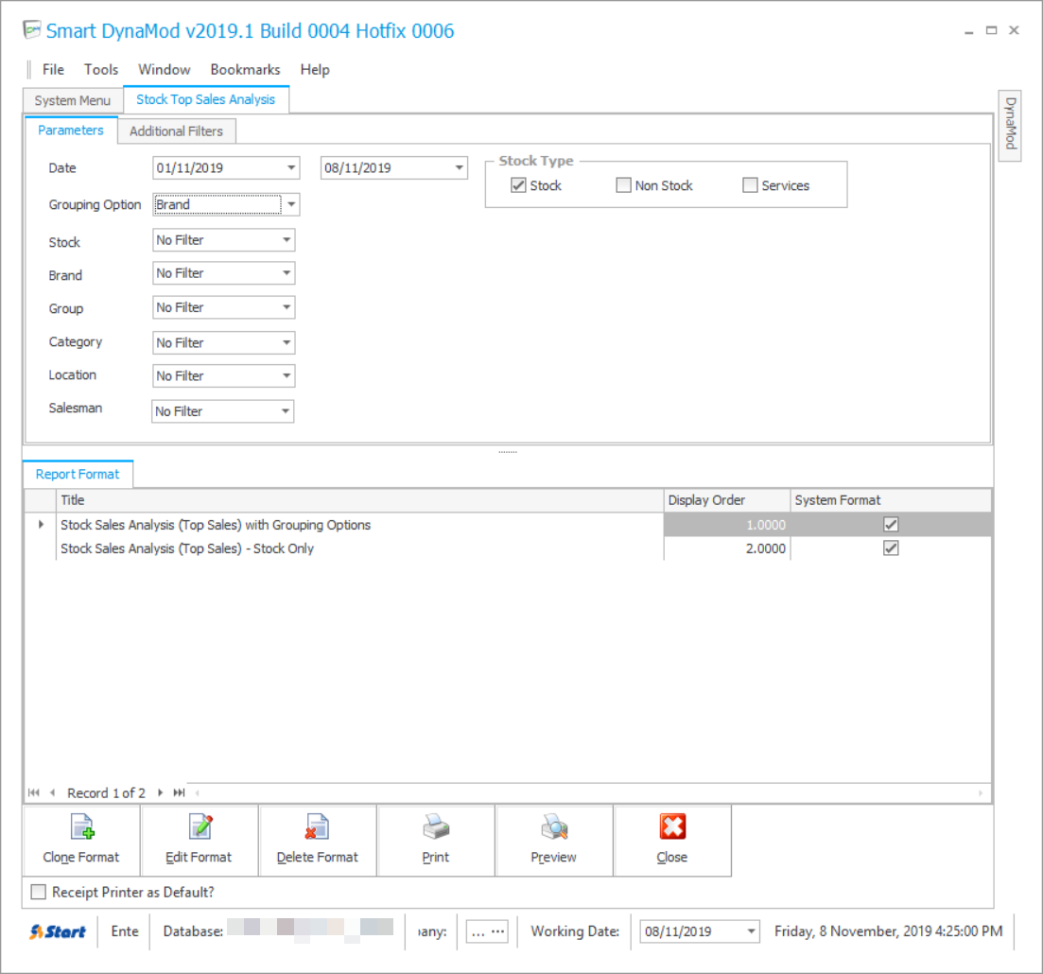Click the Display Order value 1.0000
The height and width of the screenshot is (974, 1043).
[x=766, y=524]
